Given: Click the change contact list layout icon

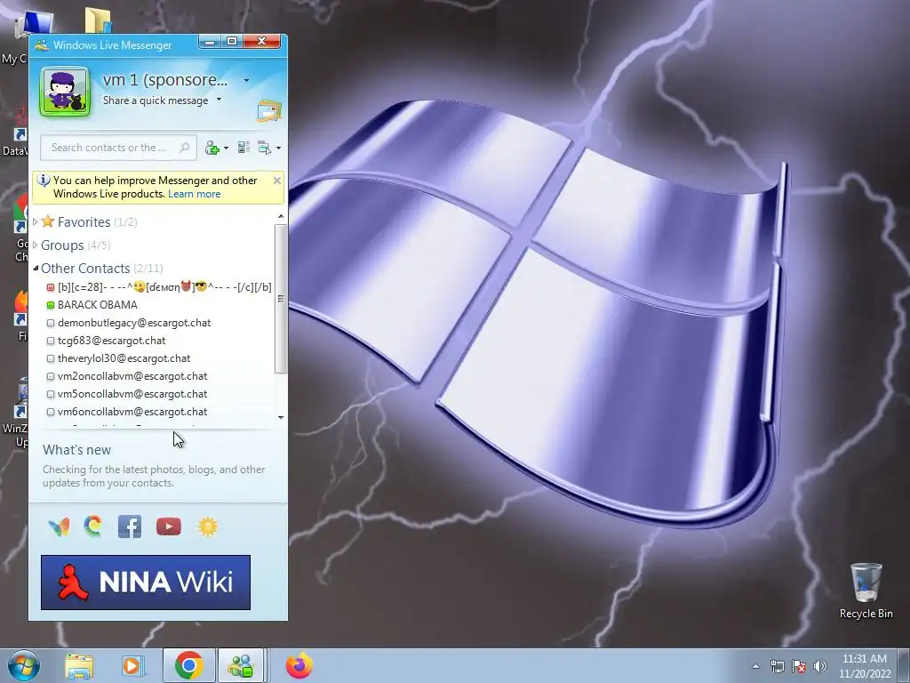Looking at the screenshot, I should (243, 148).
